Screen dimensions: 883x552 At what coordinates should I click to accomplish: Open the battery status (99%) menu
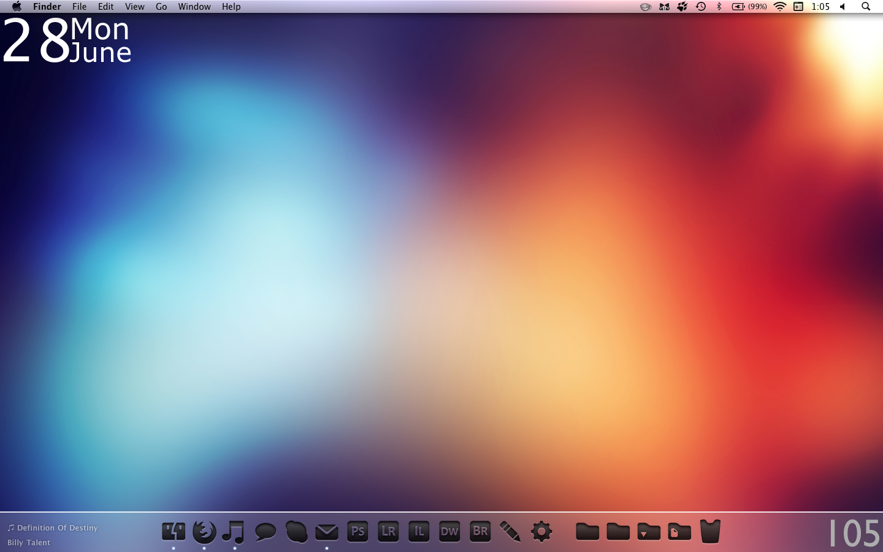[x=749, y=7]
